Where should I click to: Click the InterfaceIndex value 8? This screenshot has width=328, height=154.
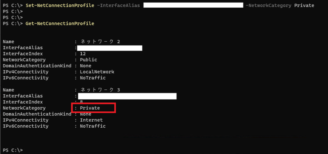point(81,102)
